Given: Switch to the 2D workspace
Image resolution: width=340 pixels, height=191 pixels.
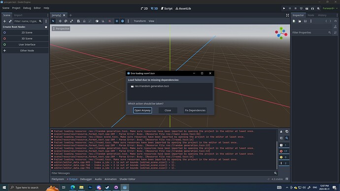Looking at the screenshot, I should click(x=144, y=8).
